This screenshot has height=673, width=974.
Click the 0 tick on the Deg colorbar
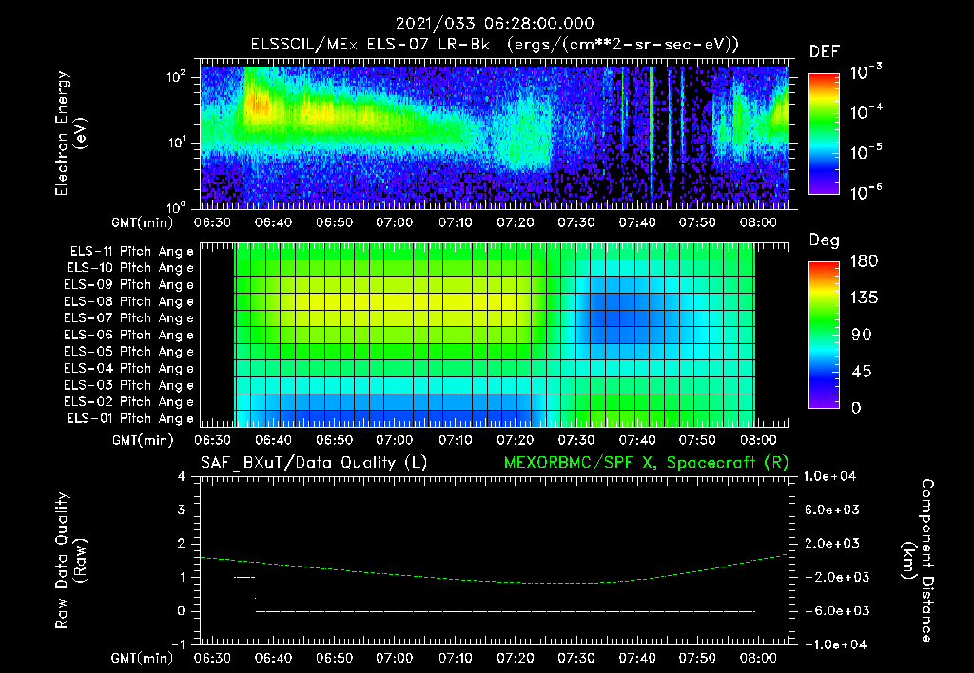click(857, 408)
